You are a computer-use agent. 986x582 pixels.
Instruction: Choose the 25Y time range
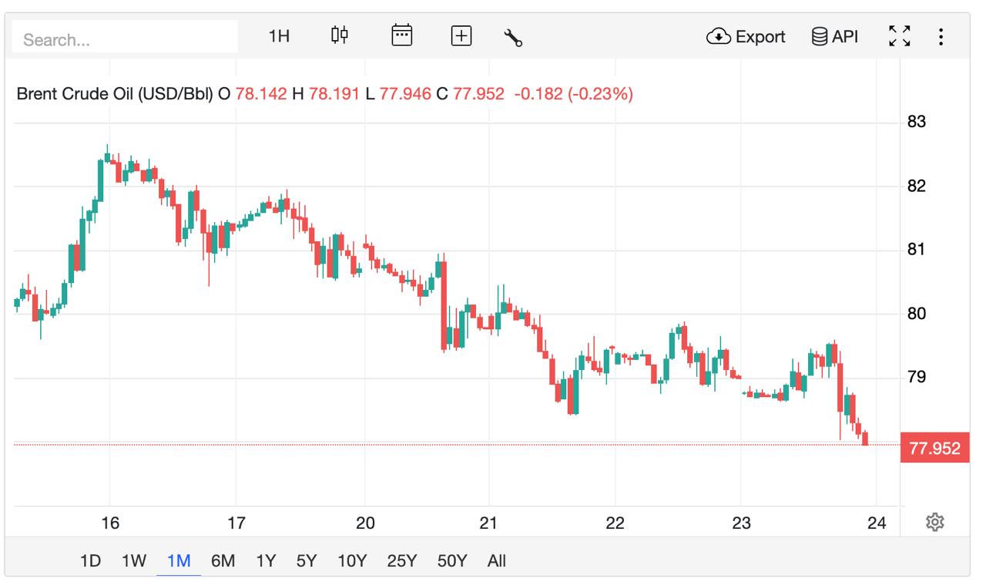click(x=401, y=560)
